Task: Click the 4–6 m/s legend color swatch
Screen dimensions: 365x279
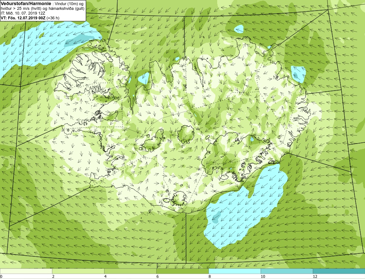Action: (x=130, y=271)
